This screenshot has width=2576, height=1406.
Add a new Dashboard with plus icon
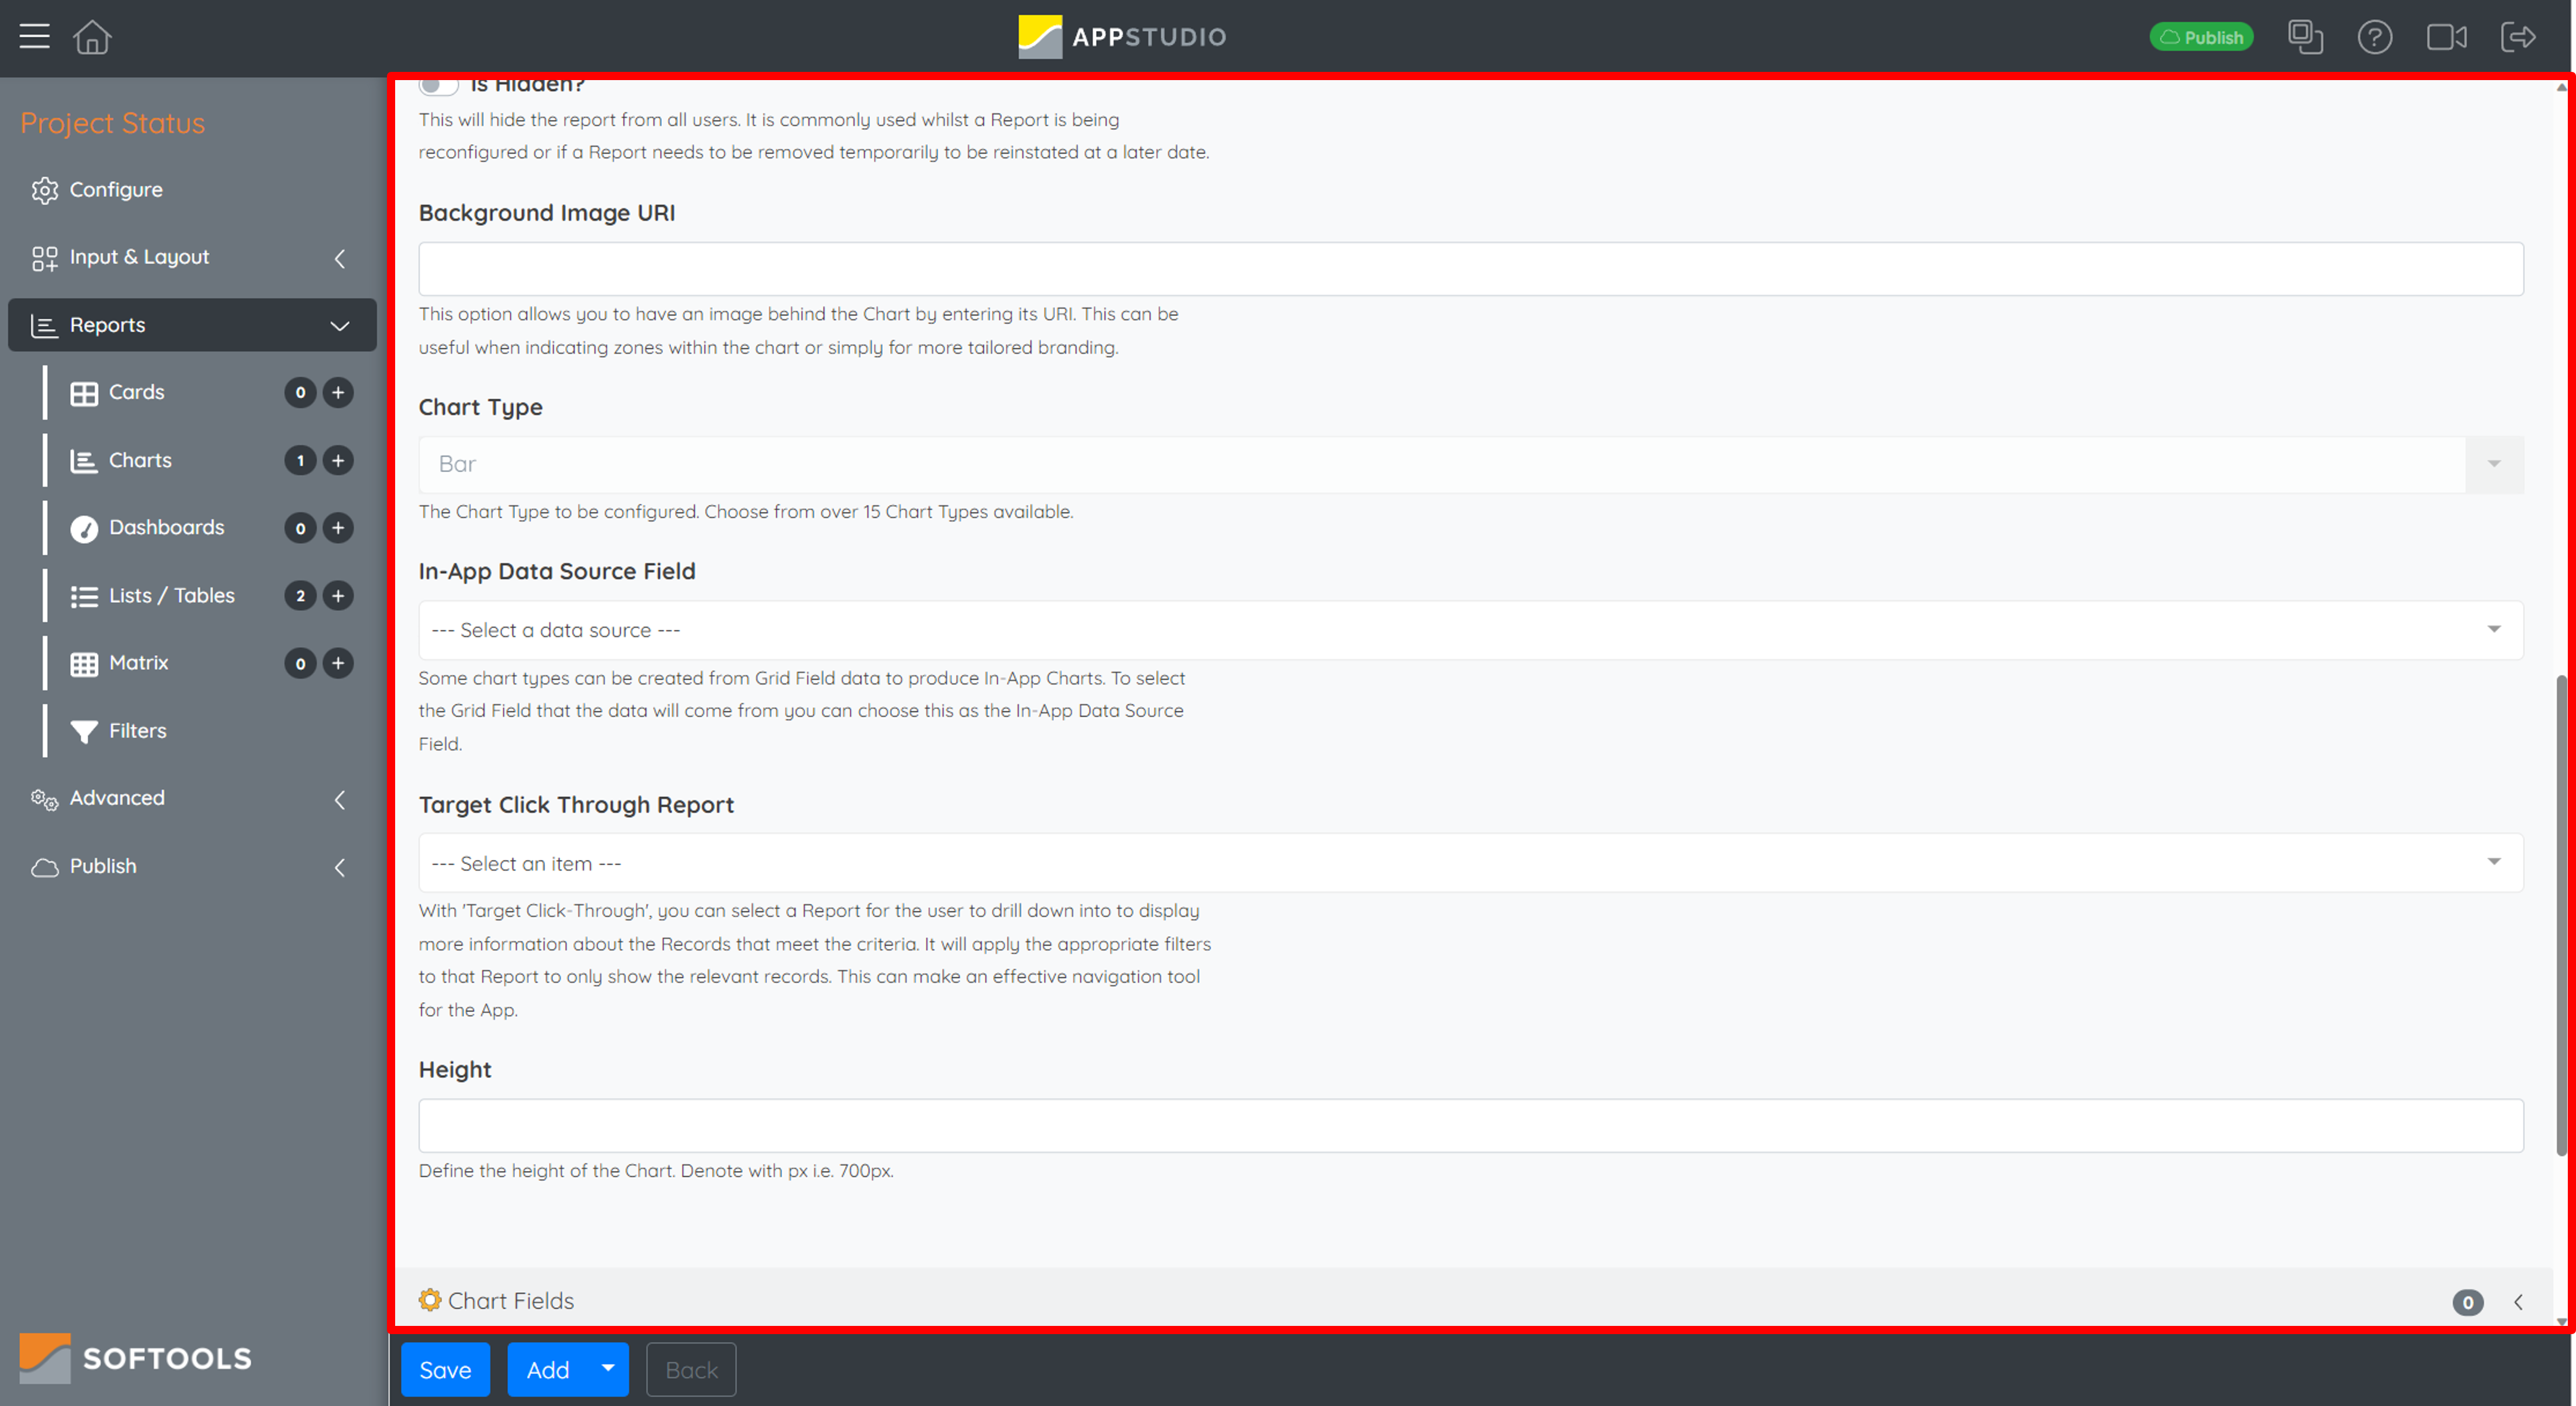[x=338, y=528]
